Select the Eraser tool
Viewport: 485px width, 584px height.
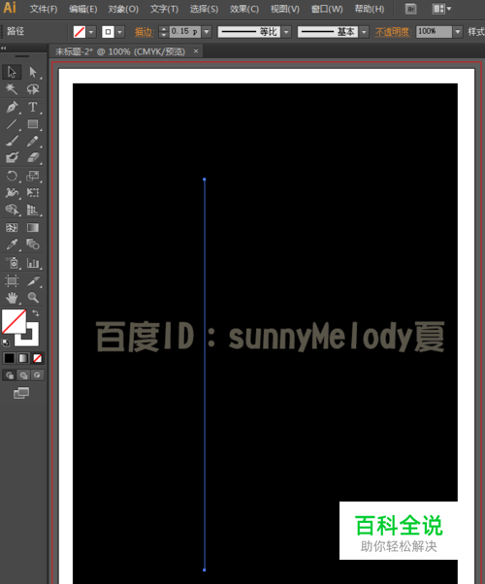pos(33,157)
